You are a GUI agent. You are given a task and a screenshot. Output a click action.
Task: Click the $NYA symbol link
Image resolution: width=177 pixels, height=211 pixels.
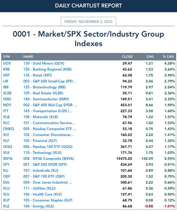click(x=8, y=159)
